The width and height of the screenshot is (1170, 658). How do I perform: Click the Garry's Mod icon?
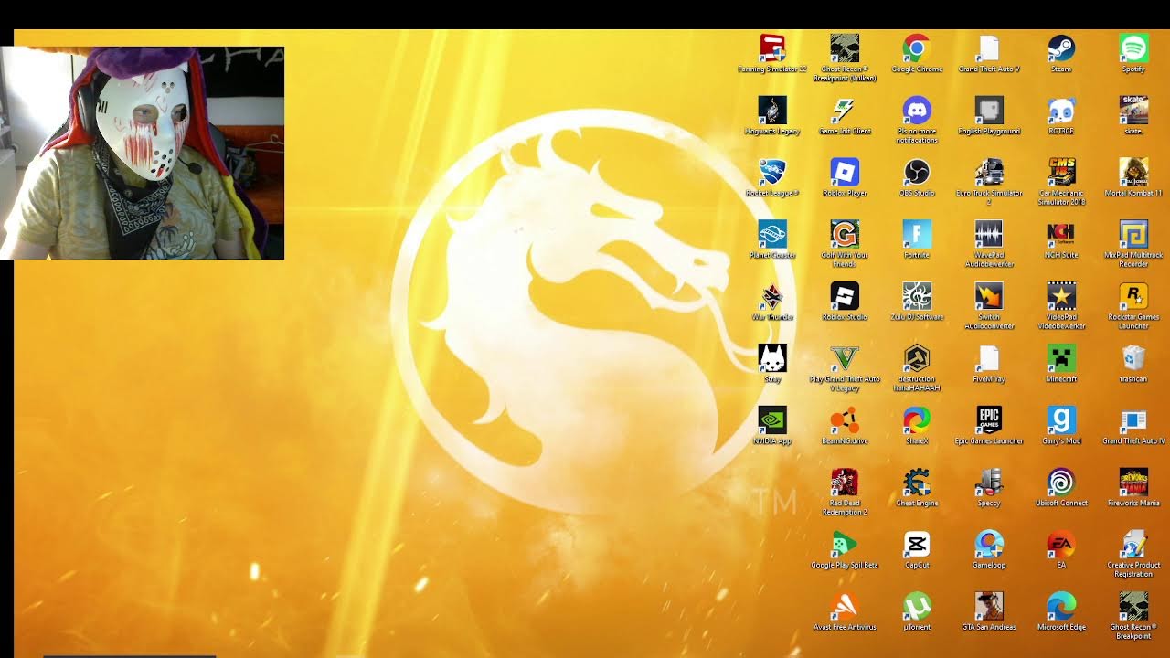(1061, 420)
